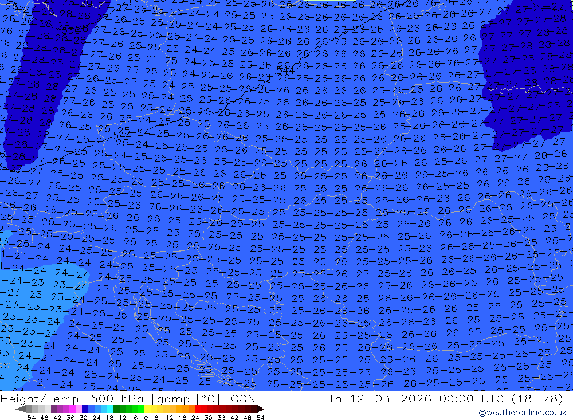Screen dimensions: 573x420
Task: Click the '(18+78)' forecast run text
Action: [537, 399]
